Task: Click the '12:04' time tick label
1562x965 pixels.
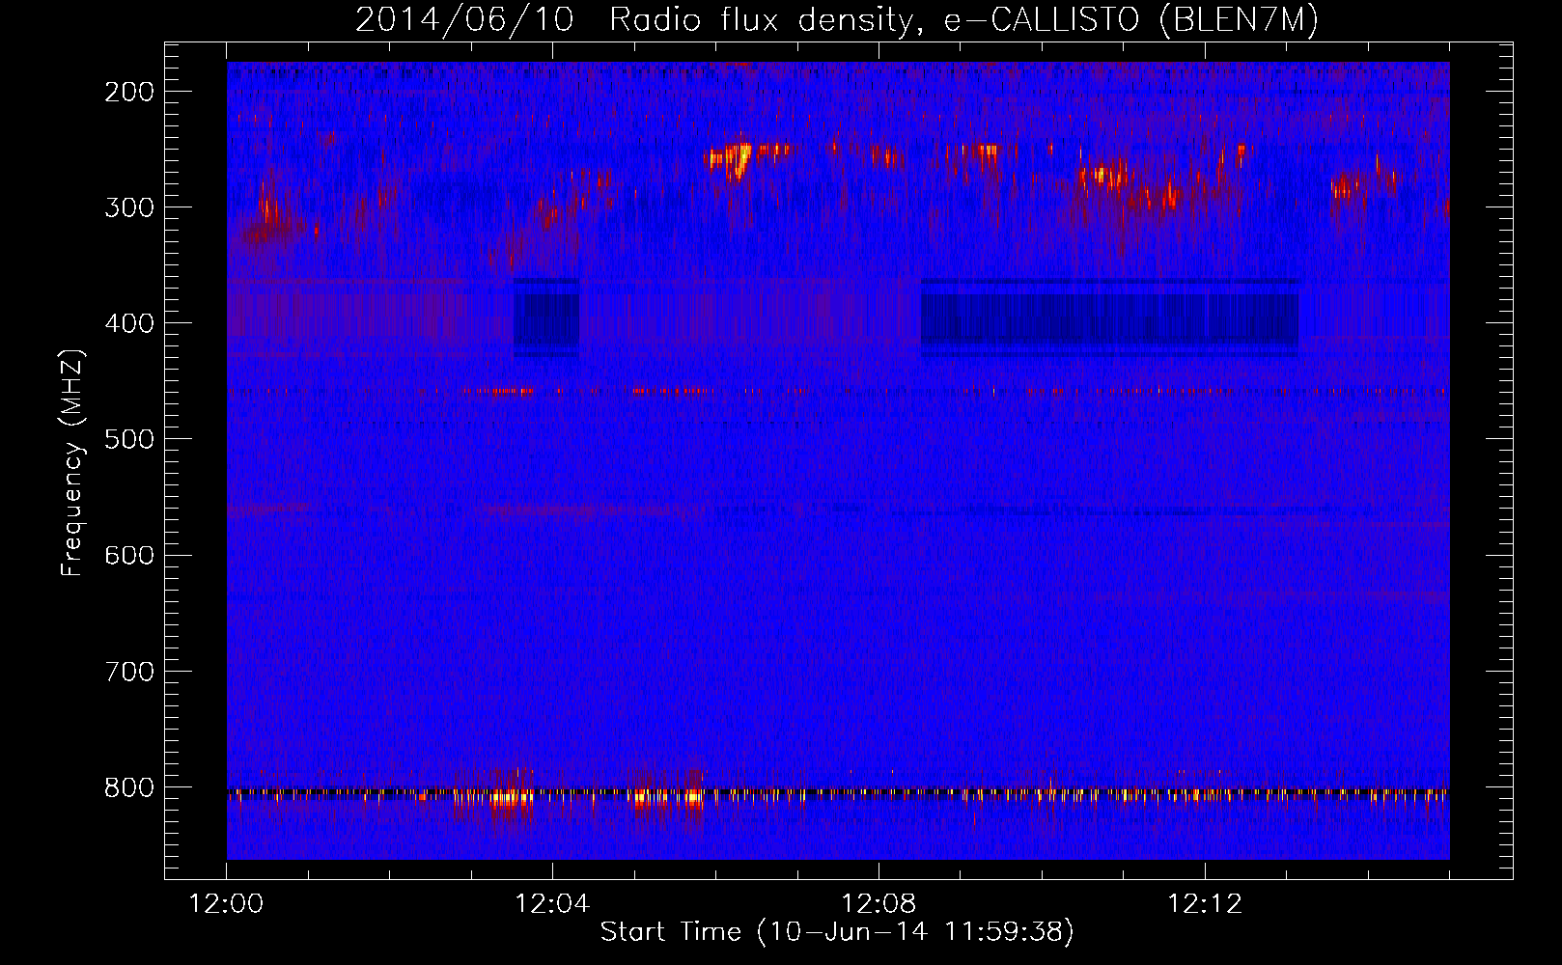Action: click(x=552, y=904)
